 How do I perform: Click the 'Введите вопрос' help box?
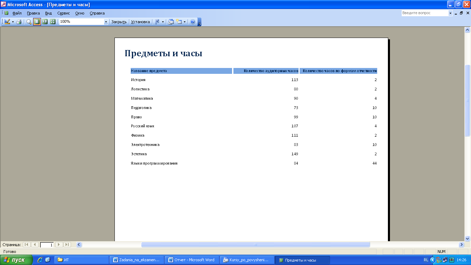pyautogui.click(x=425, y=13)
